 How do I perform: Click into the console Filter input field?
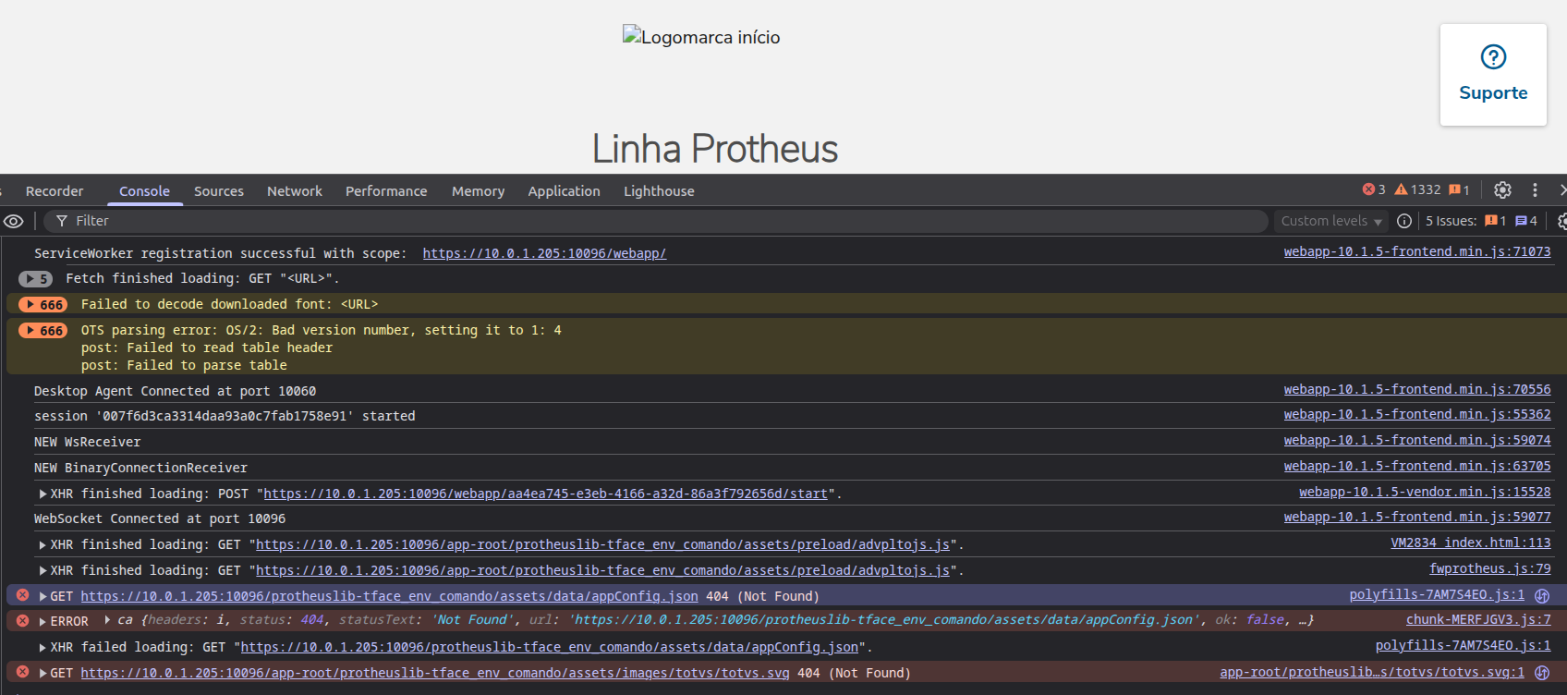click(x=647, y=221)
